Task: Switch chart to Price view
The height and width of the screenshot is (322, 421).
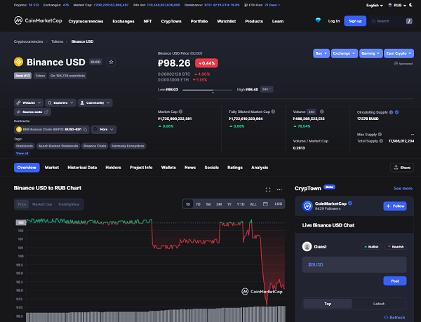Action: 22,204
